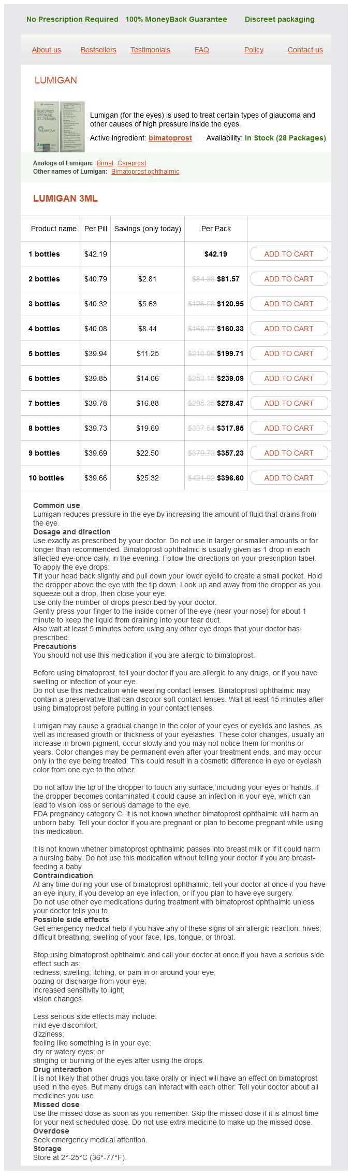Image resolution: width=352 pixels, height=1175 pixels.
Task: Open the Bimat analog link
Action: [x=105, y=163]
